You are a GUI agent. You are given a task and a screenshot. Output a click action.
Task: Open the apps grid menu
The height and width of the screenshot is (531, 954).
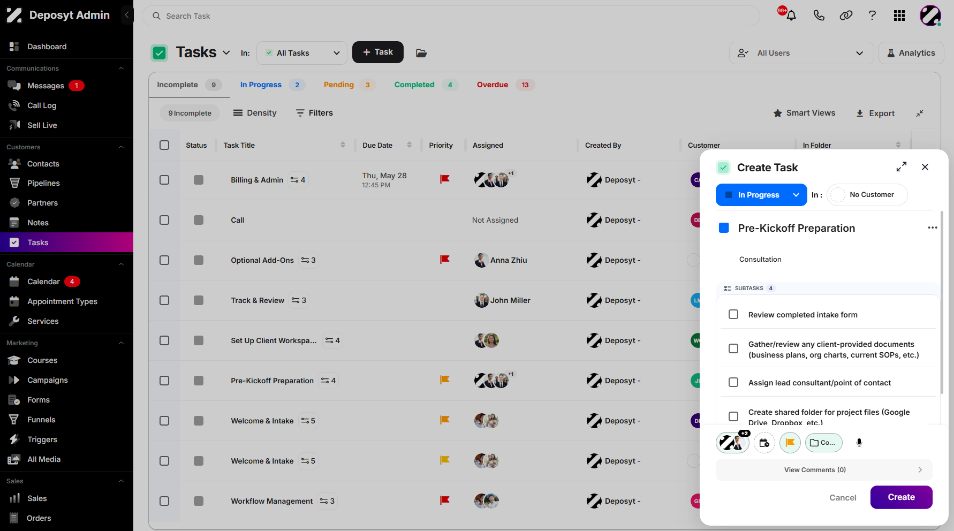(x=899, y=16)
